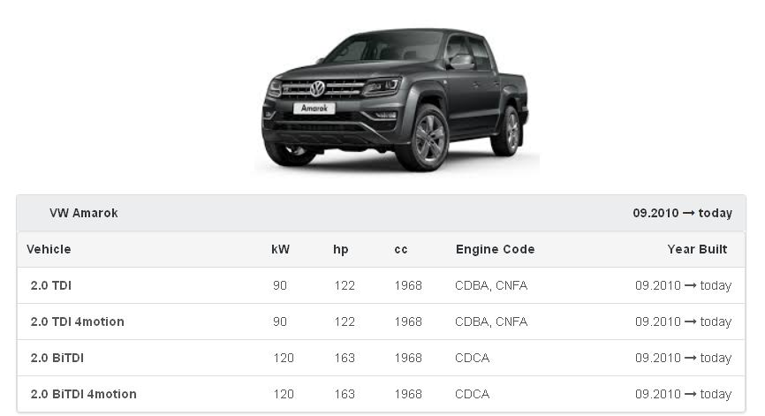Viewport: 765px width, 416px height.
Task: Click the Amarok license plate on the truck
Action: click(x=314, y=109)
